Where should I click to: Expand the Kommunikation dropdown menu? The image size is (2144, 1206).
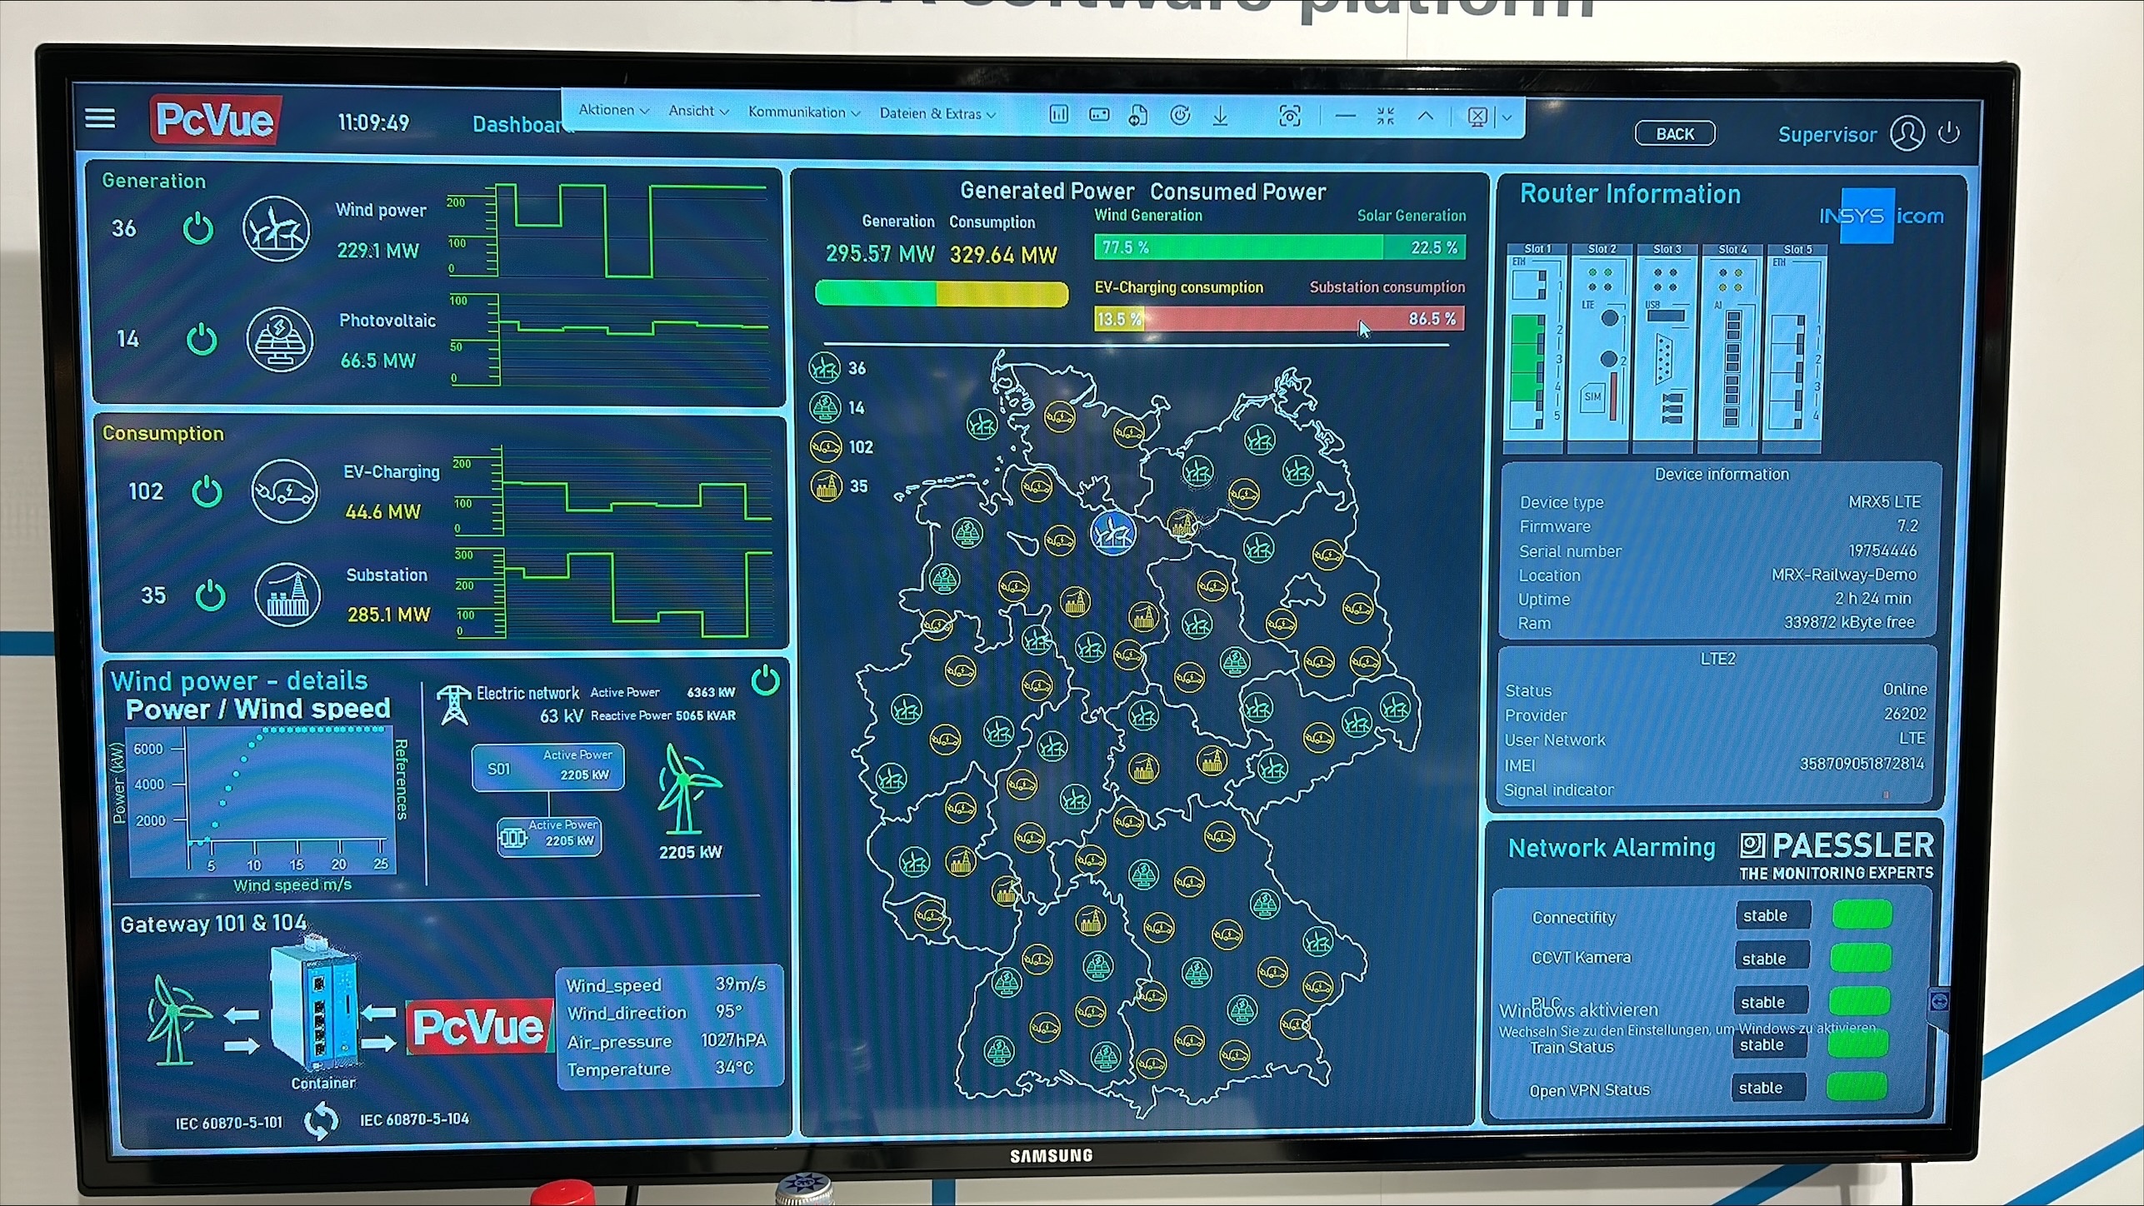(x=803, y=112)
